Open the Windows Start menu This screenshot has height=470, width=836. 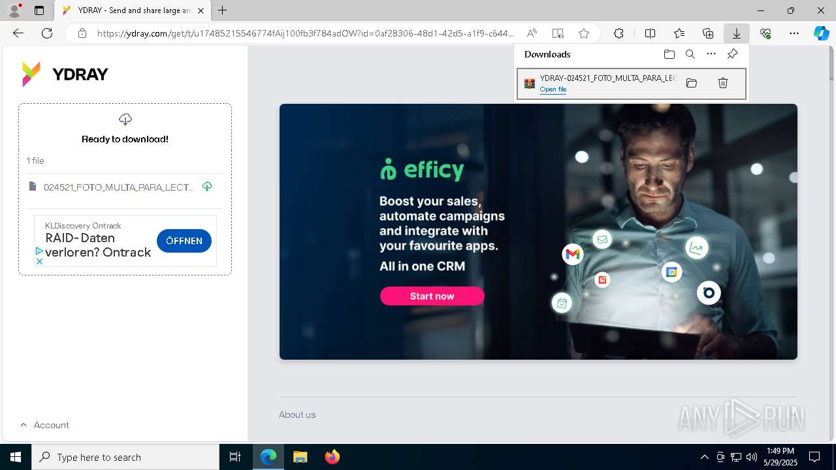tap(16, 457)
